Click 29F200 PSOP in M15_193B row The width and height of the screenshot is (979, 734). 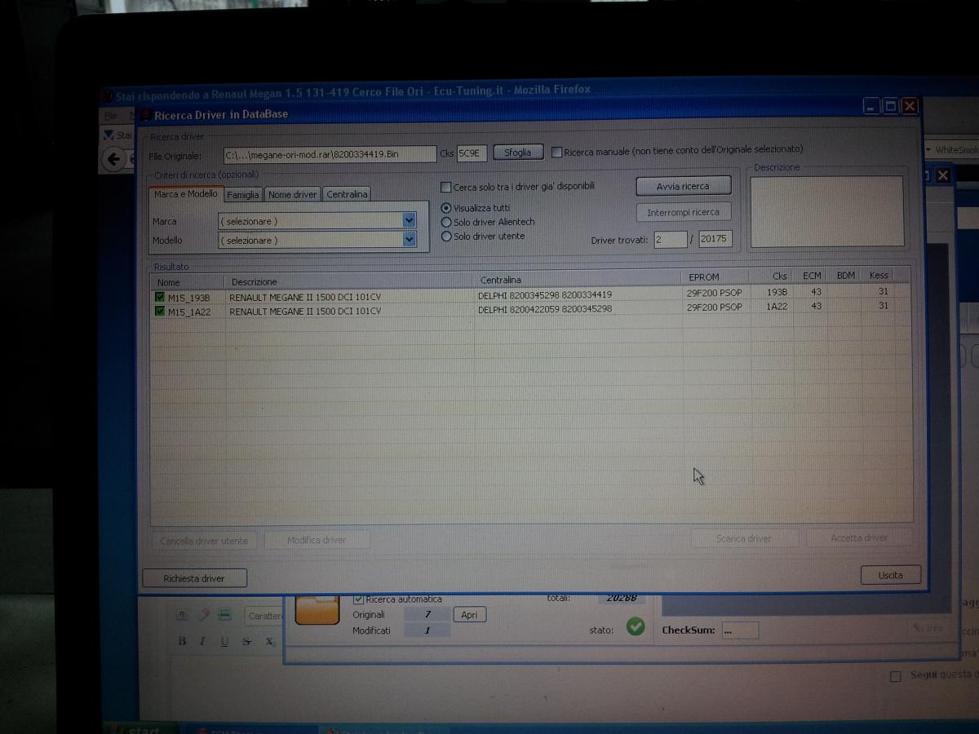[715, 293]
